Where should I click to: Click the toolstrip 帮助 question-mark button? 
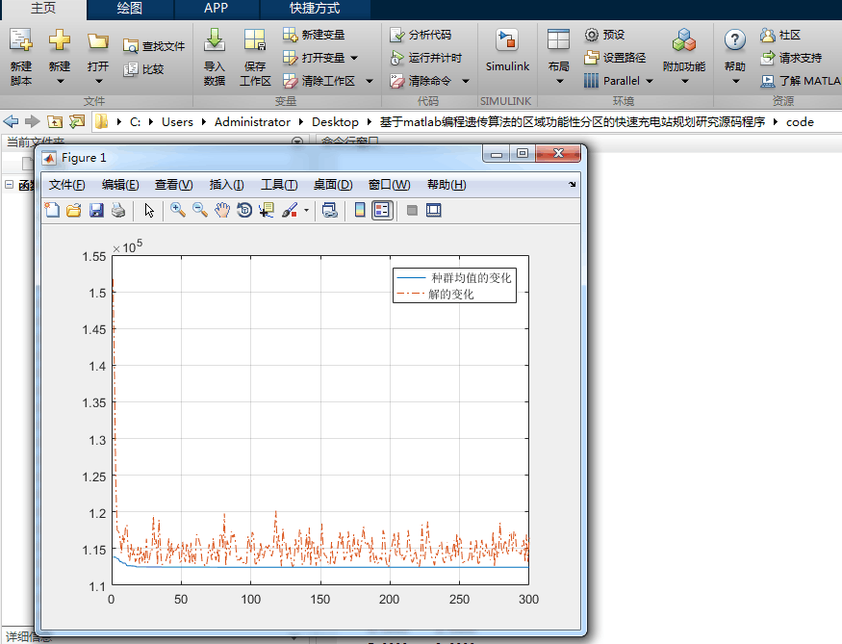tap(734, 57)
